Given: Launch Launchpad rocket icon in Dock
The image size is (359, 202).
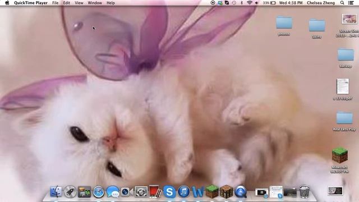Looking at the screenshot, I should [x=70, y=192].
